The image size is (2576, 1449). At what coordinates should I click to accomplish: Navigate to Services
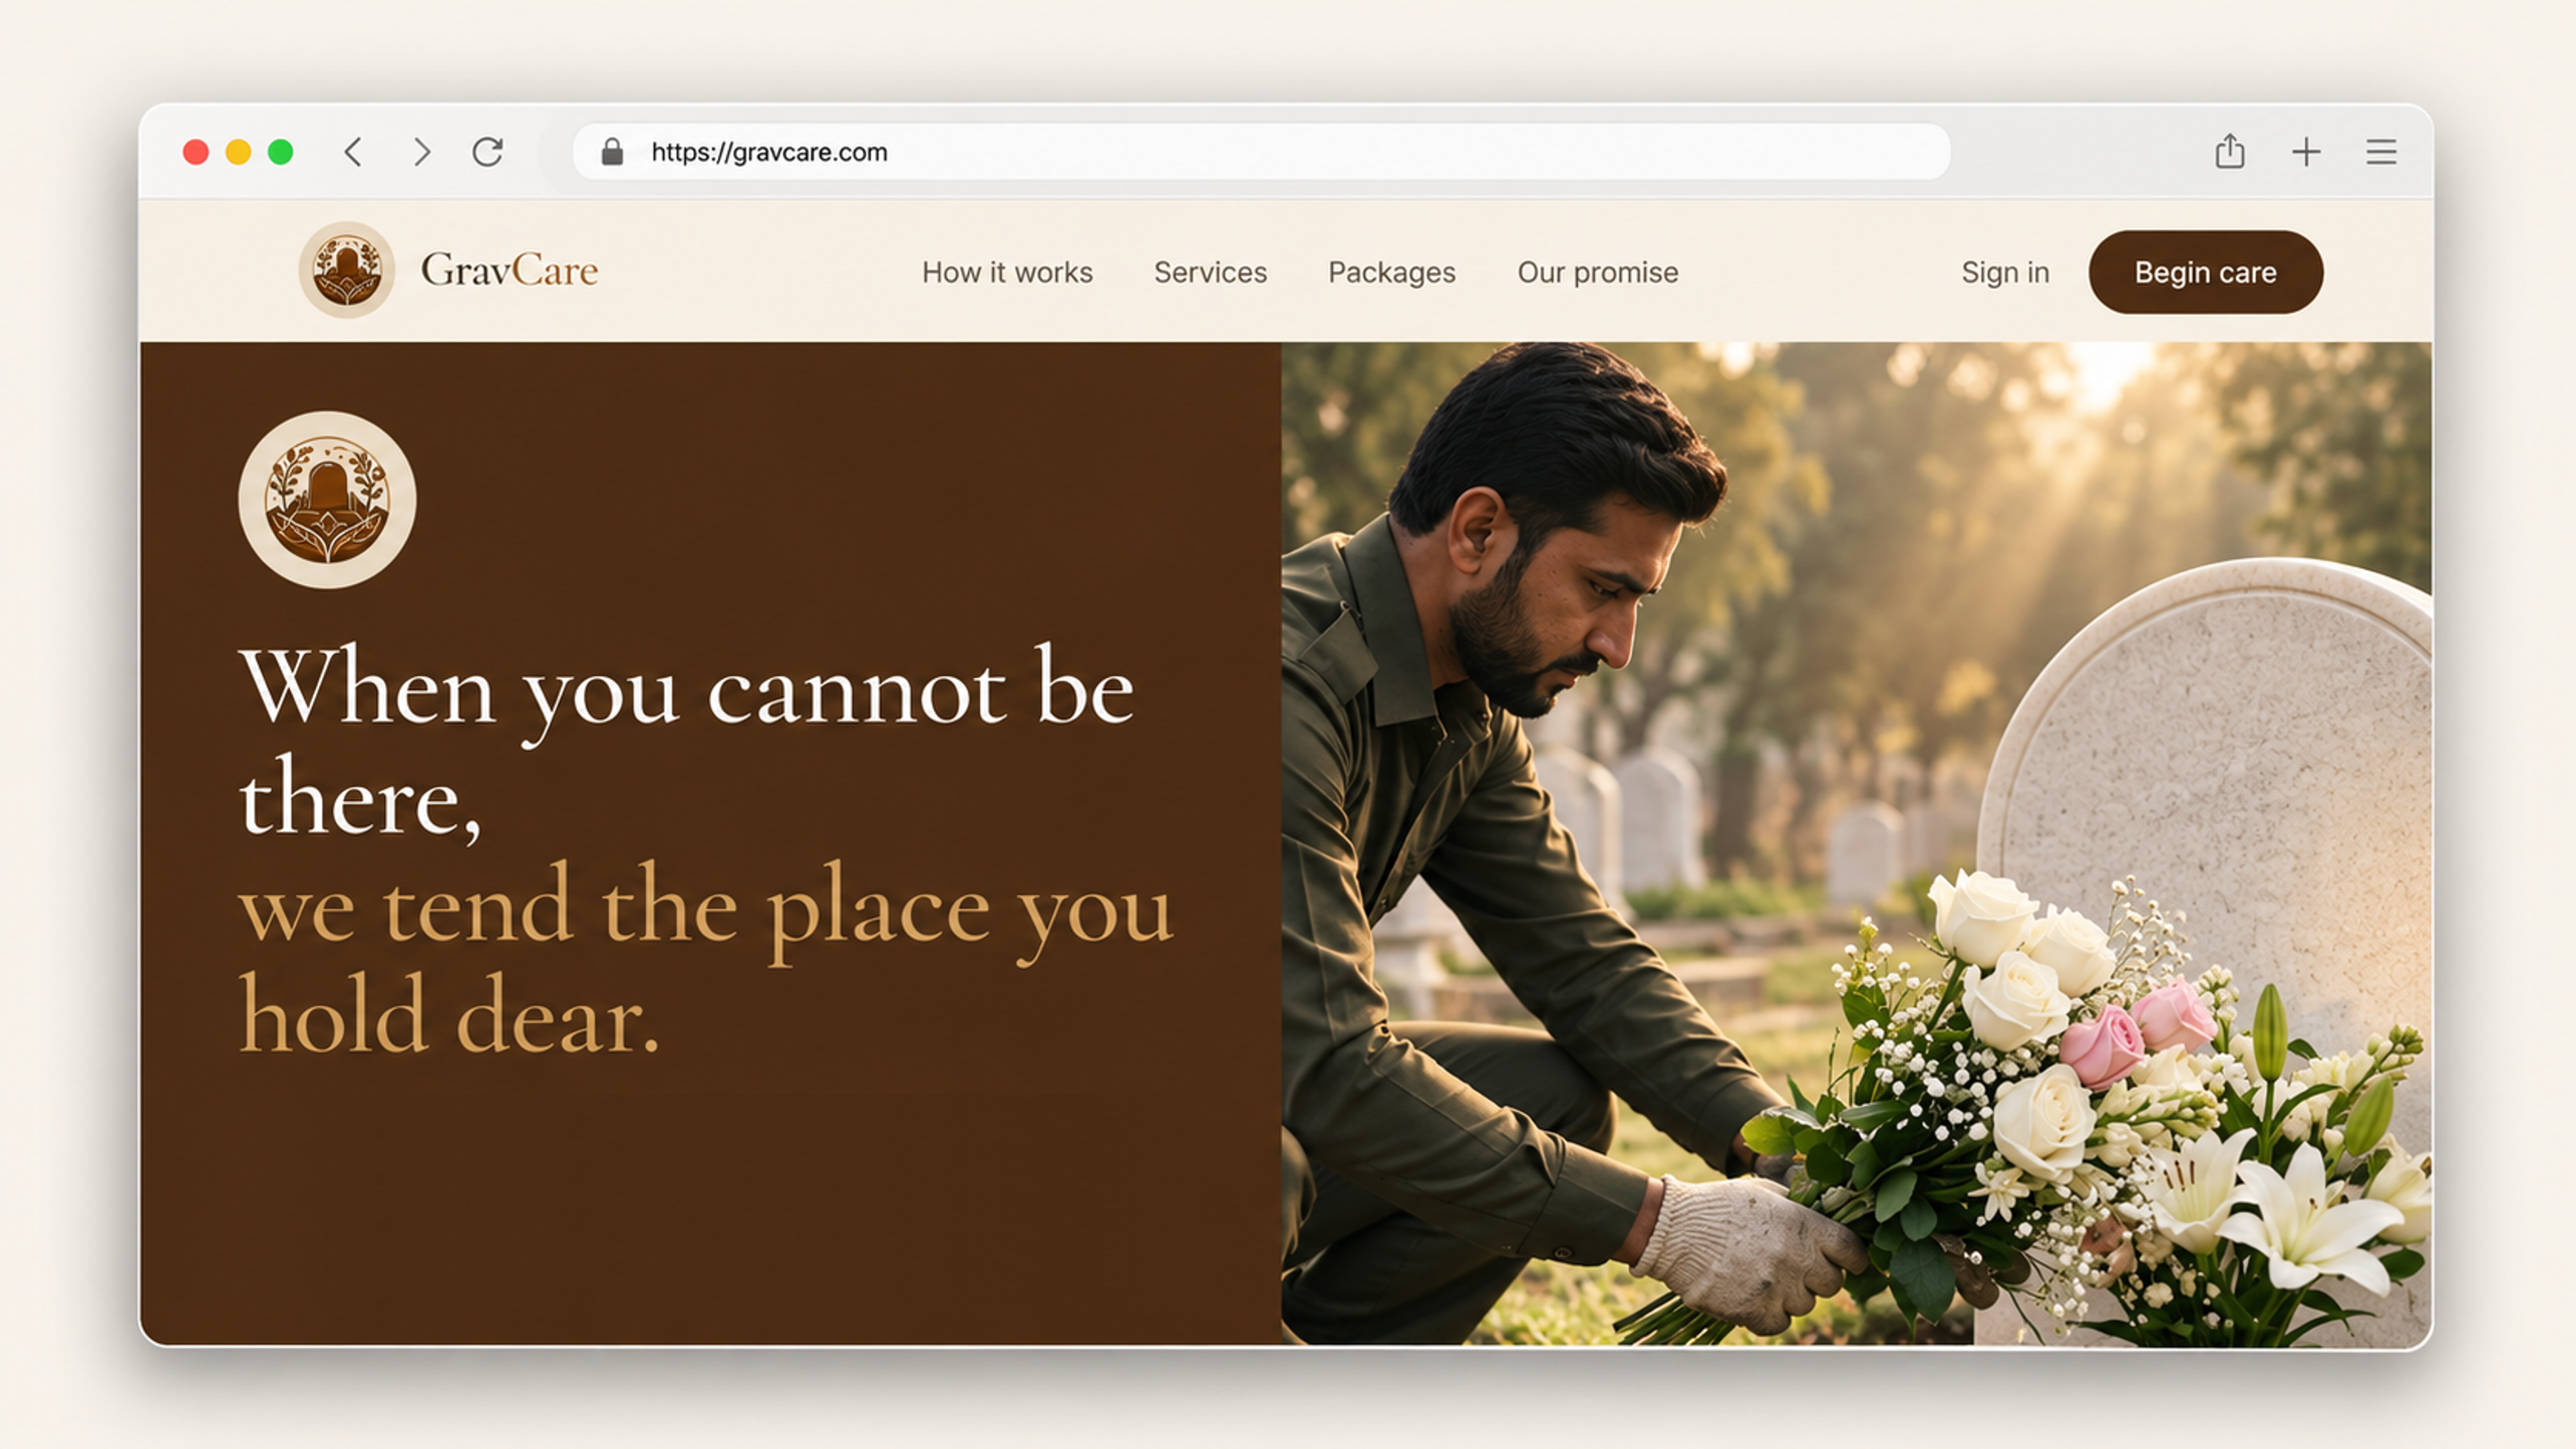(1210, 272)
